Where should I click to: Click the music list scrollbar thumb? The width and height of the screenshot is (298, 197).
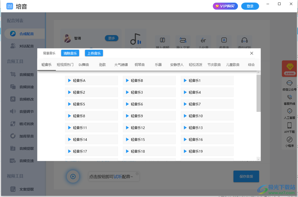pos(259,93)
